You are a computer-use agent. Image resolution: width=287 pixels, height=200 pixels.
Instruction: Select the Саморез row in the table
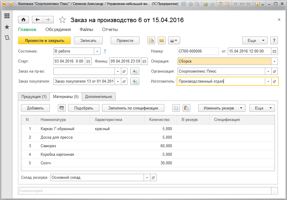pos(48,146)
